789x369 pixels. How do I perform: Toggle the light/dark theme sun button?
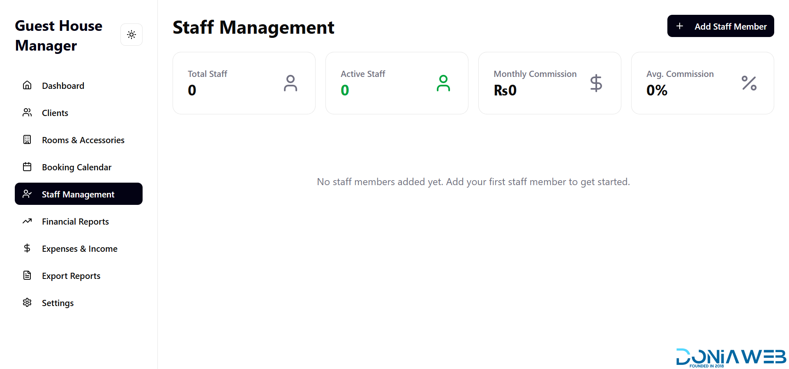(131, 35)
